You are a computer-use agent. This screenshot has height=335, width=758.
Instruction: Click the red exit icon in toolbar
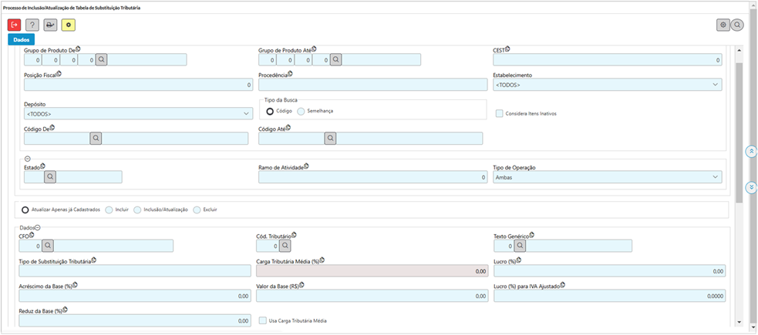(14, 25)
